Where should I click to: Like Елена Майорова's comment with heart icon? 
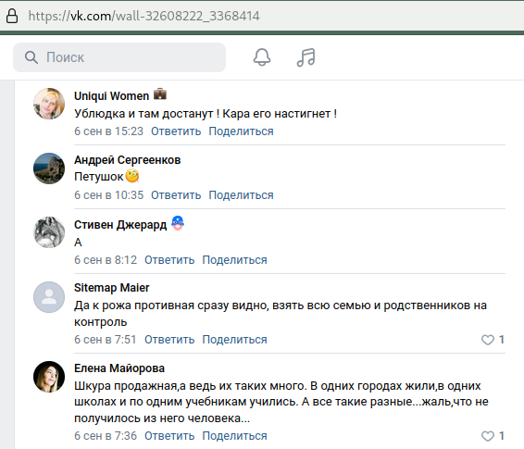[488, 436]
